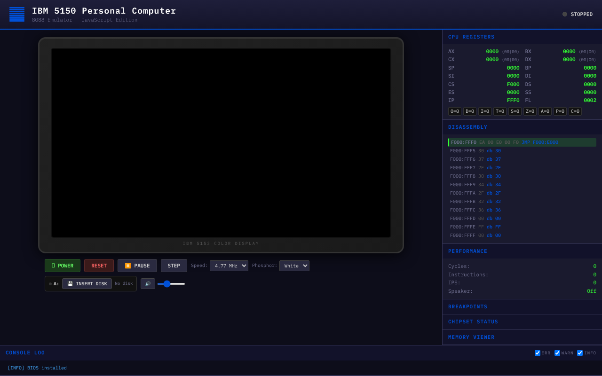Collapse the DISASSEMBLY panel header
The width and height of the screenshot is (602, 376).
click(x=522, y=127)
